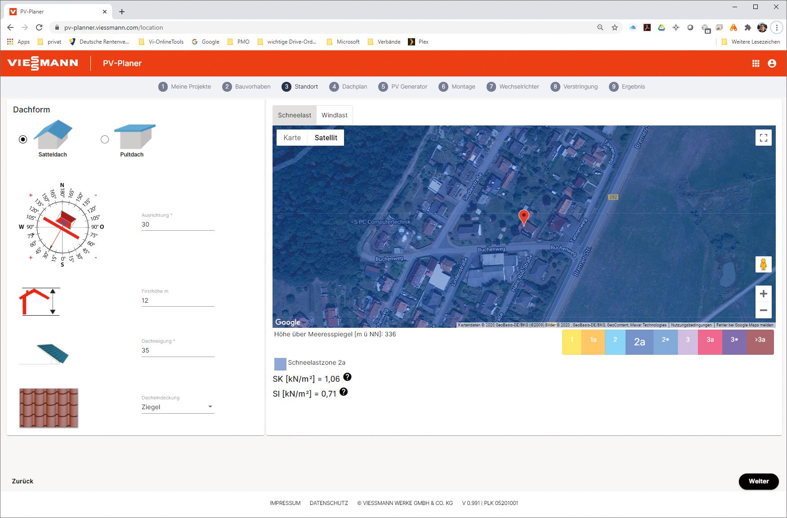Screen dimensions: 787x518
Task: Click the Zurück link
Action: [x=22, y=481]
